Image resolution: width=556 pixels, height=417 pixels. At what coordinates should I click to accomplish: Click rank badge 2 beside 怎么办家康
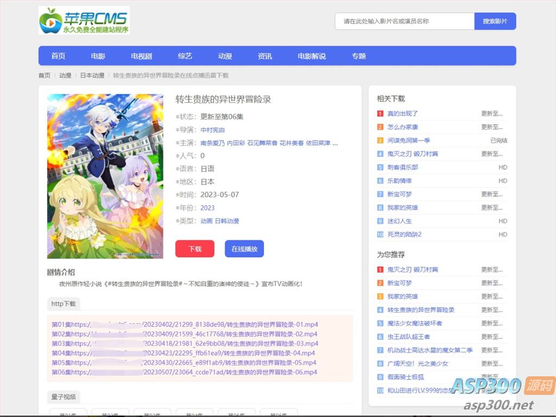click(380, 127)
